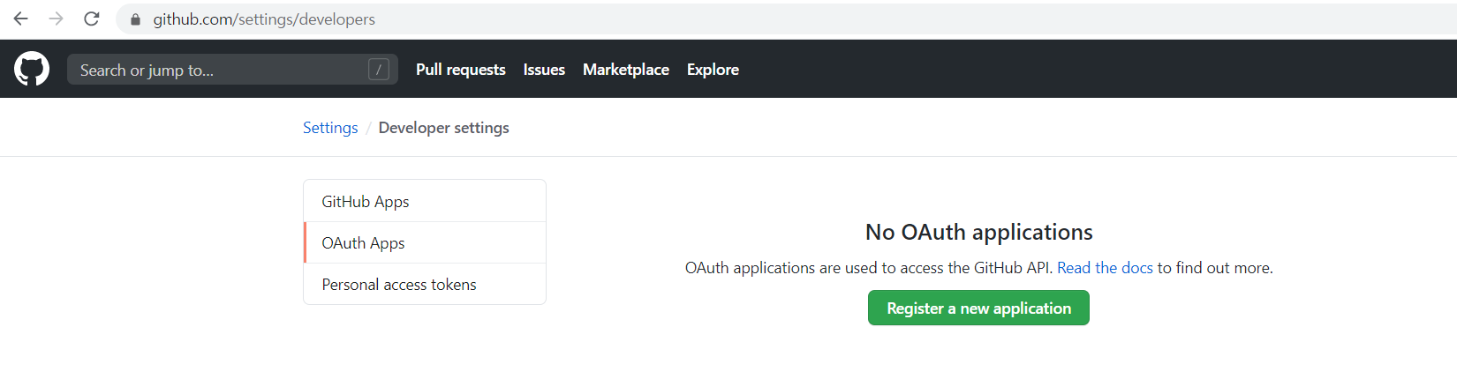
Task: Open Personal access tokens
Action: pos(425,284)
